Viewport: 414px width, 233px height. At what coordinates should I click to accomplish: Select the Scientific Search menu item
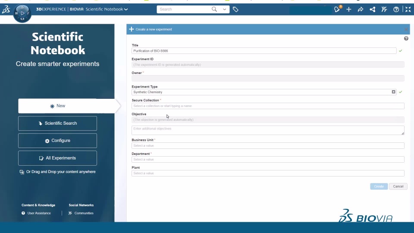[57, 123]
